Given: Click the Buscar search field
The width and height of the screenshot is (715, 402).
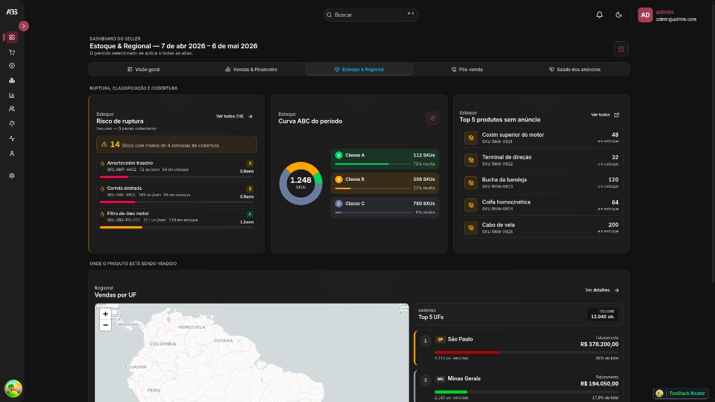Looking at the screenshot, I should click(371, 15).
